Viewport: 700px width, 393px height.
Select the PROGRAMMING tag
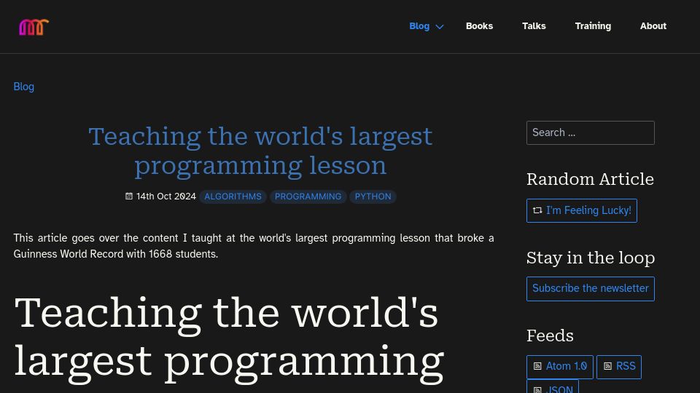[308, 196]
